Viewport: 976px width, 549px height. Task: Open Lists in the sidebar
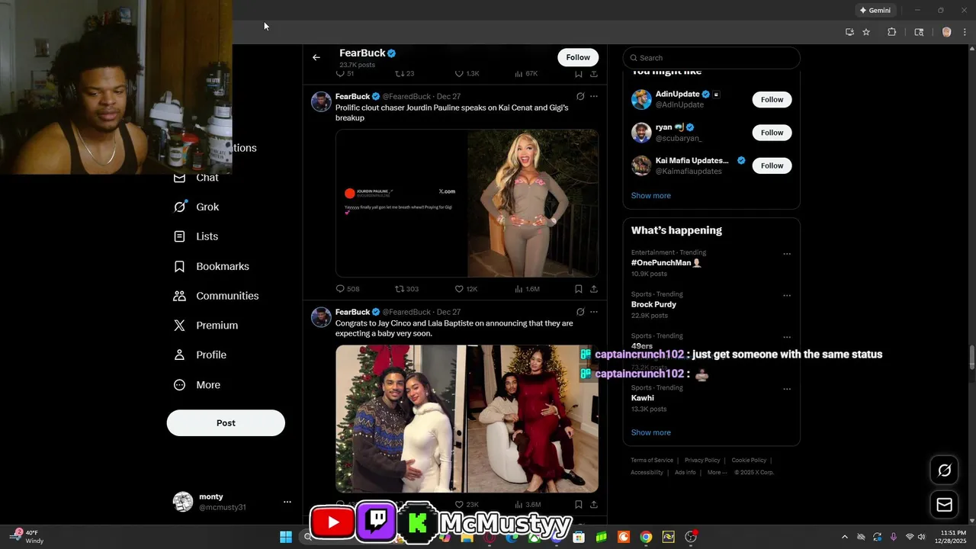(x=196, y=236)
